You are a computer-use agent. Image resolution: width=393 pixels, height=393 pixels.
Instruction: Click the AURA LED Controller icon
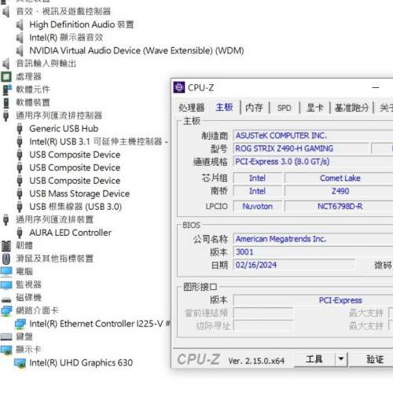coord(20,233)
